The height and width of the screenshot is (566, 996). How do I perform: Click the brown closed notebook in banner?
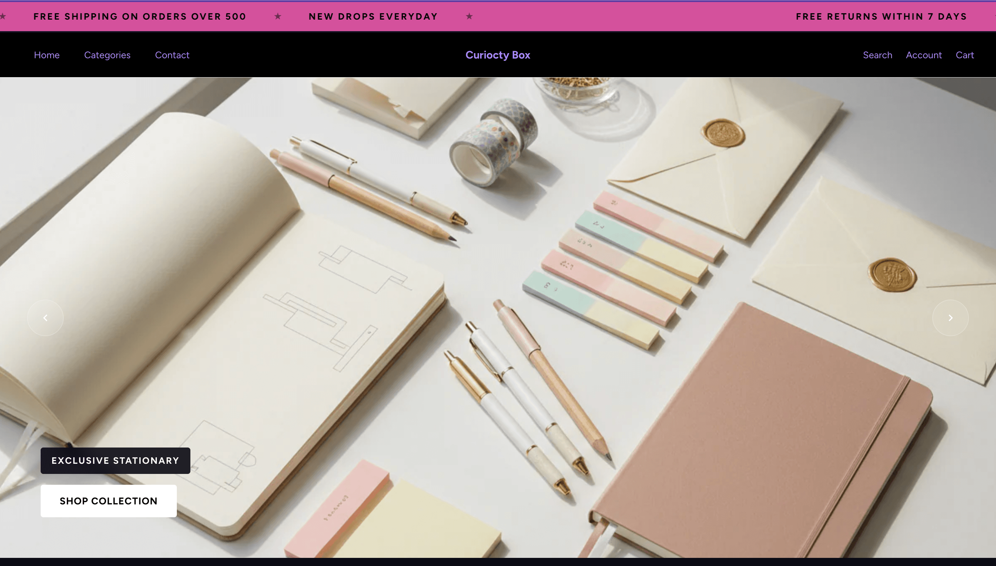point(762,432)
